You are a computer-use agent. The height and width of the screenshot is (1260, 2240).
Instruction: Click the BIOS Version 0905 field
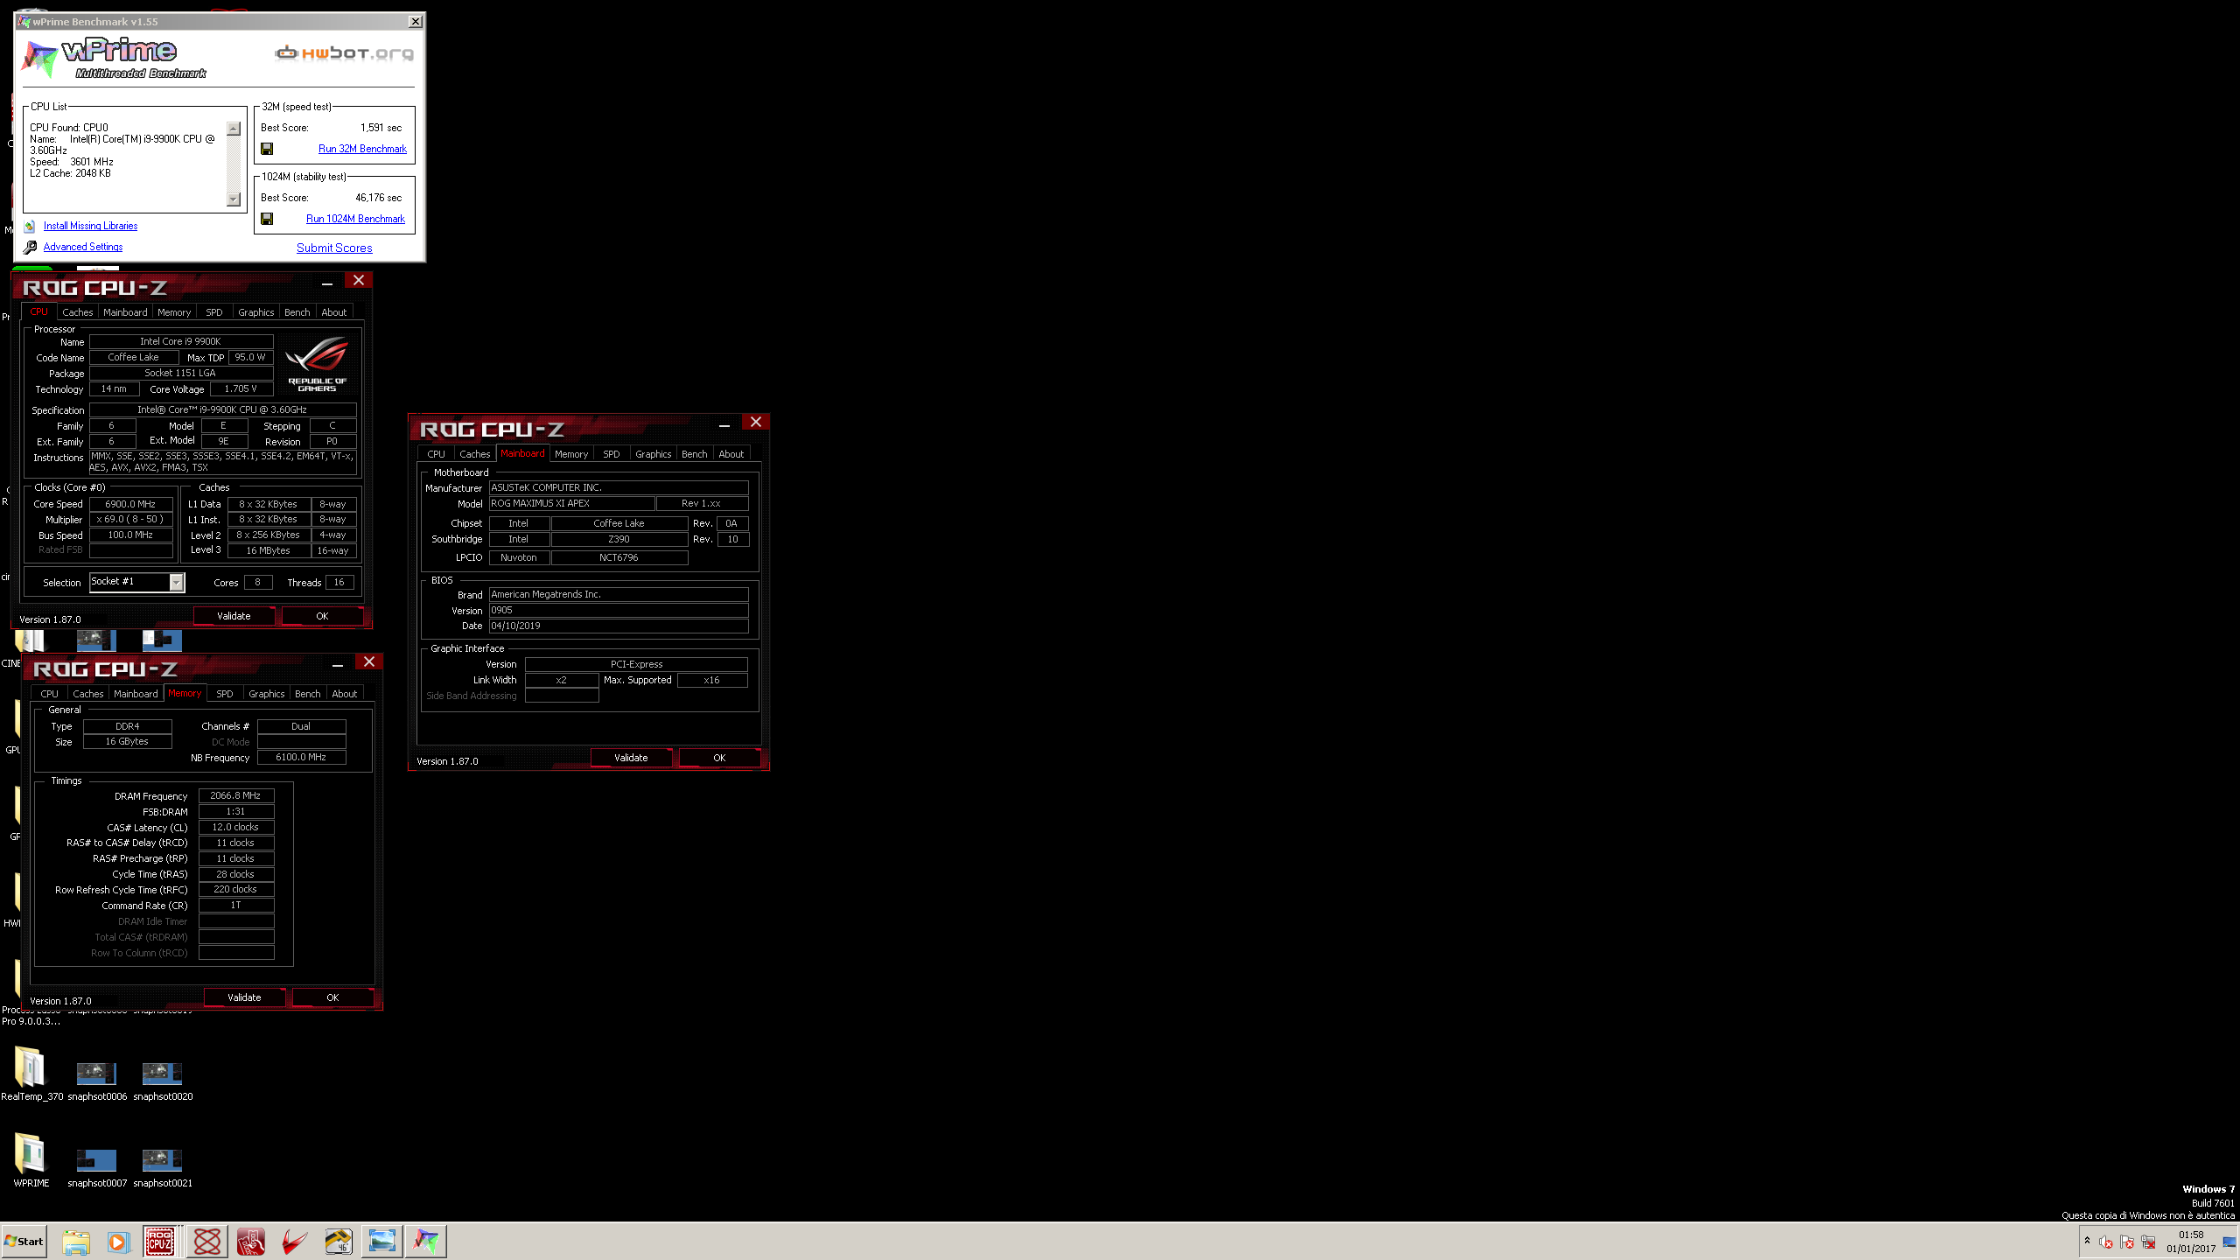tap(619, 610)
